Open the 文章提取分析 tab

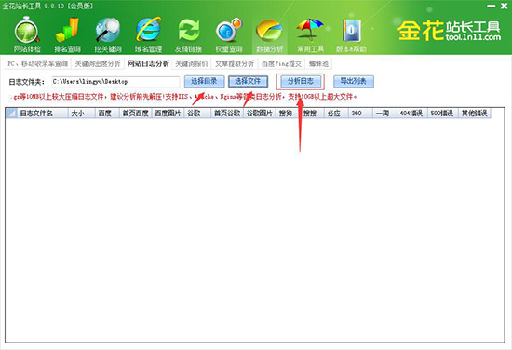click(235, 63)
